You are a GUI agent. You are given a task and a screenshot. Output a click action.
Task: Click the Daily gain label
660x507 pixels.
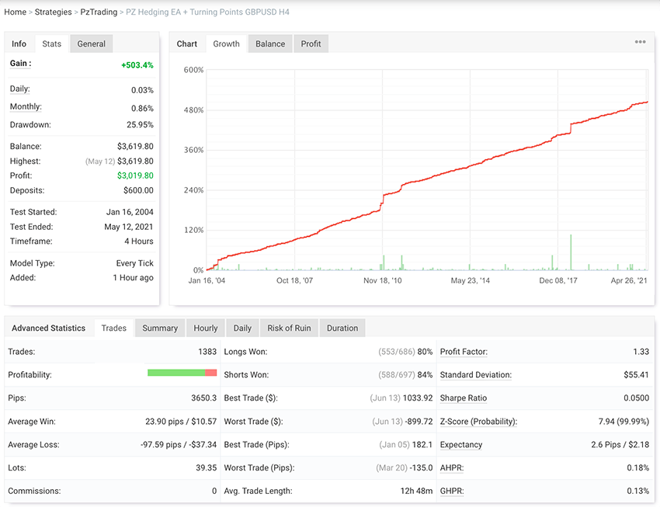point(19,89)
